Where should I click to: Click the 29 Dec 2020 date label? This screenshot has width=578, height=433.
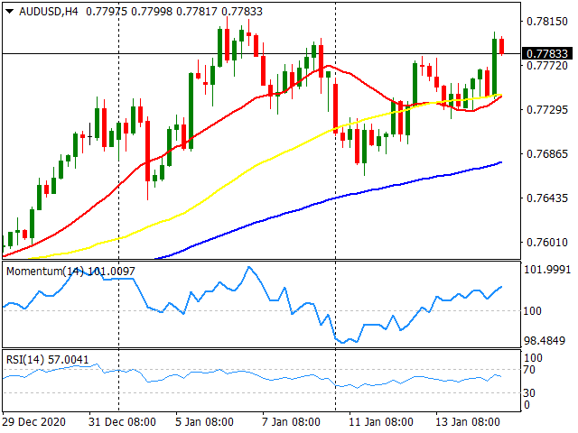click(37, 421)
